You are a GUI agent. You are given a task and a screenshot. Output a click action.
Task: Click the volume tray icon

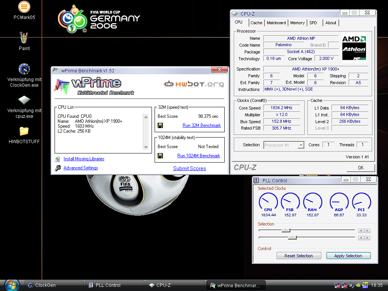(x=351, y=285)
